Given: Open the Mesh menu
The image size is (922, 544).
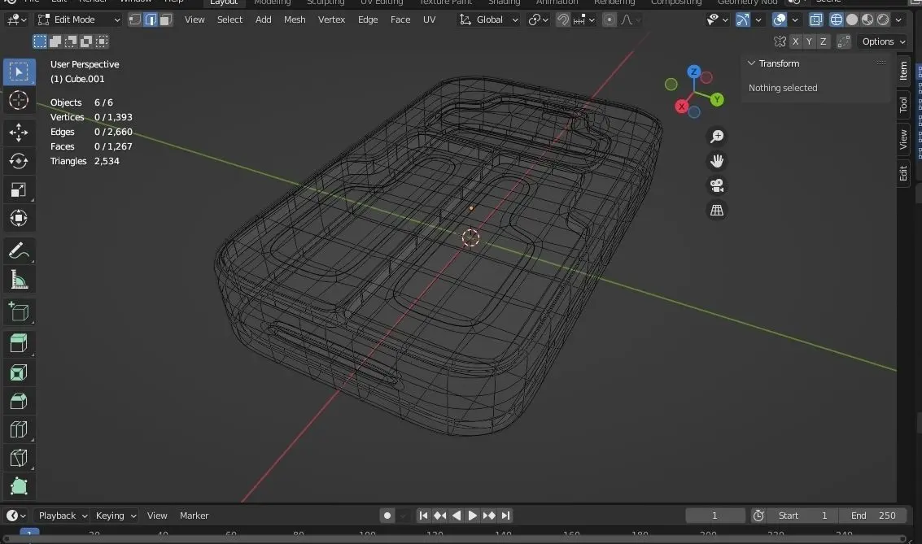Looking at the screenshot, I should coord(295,20).
